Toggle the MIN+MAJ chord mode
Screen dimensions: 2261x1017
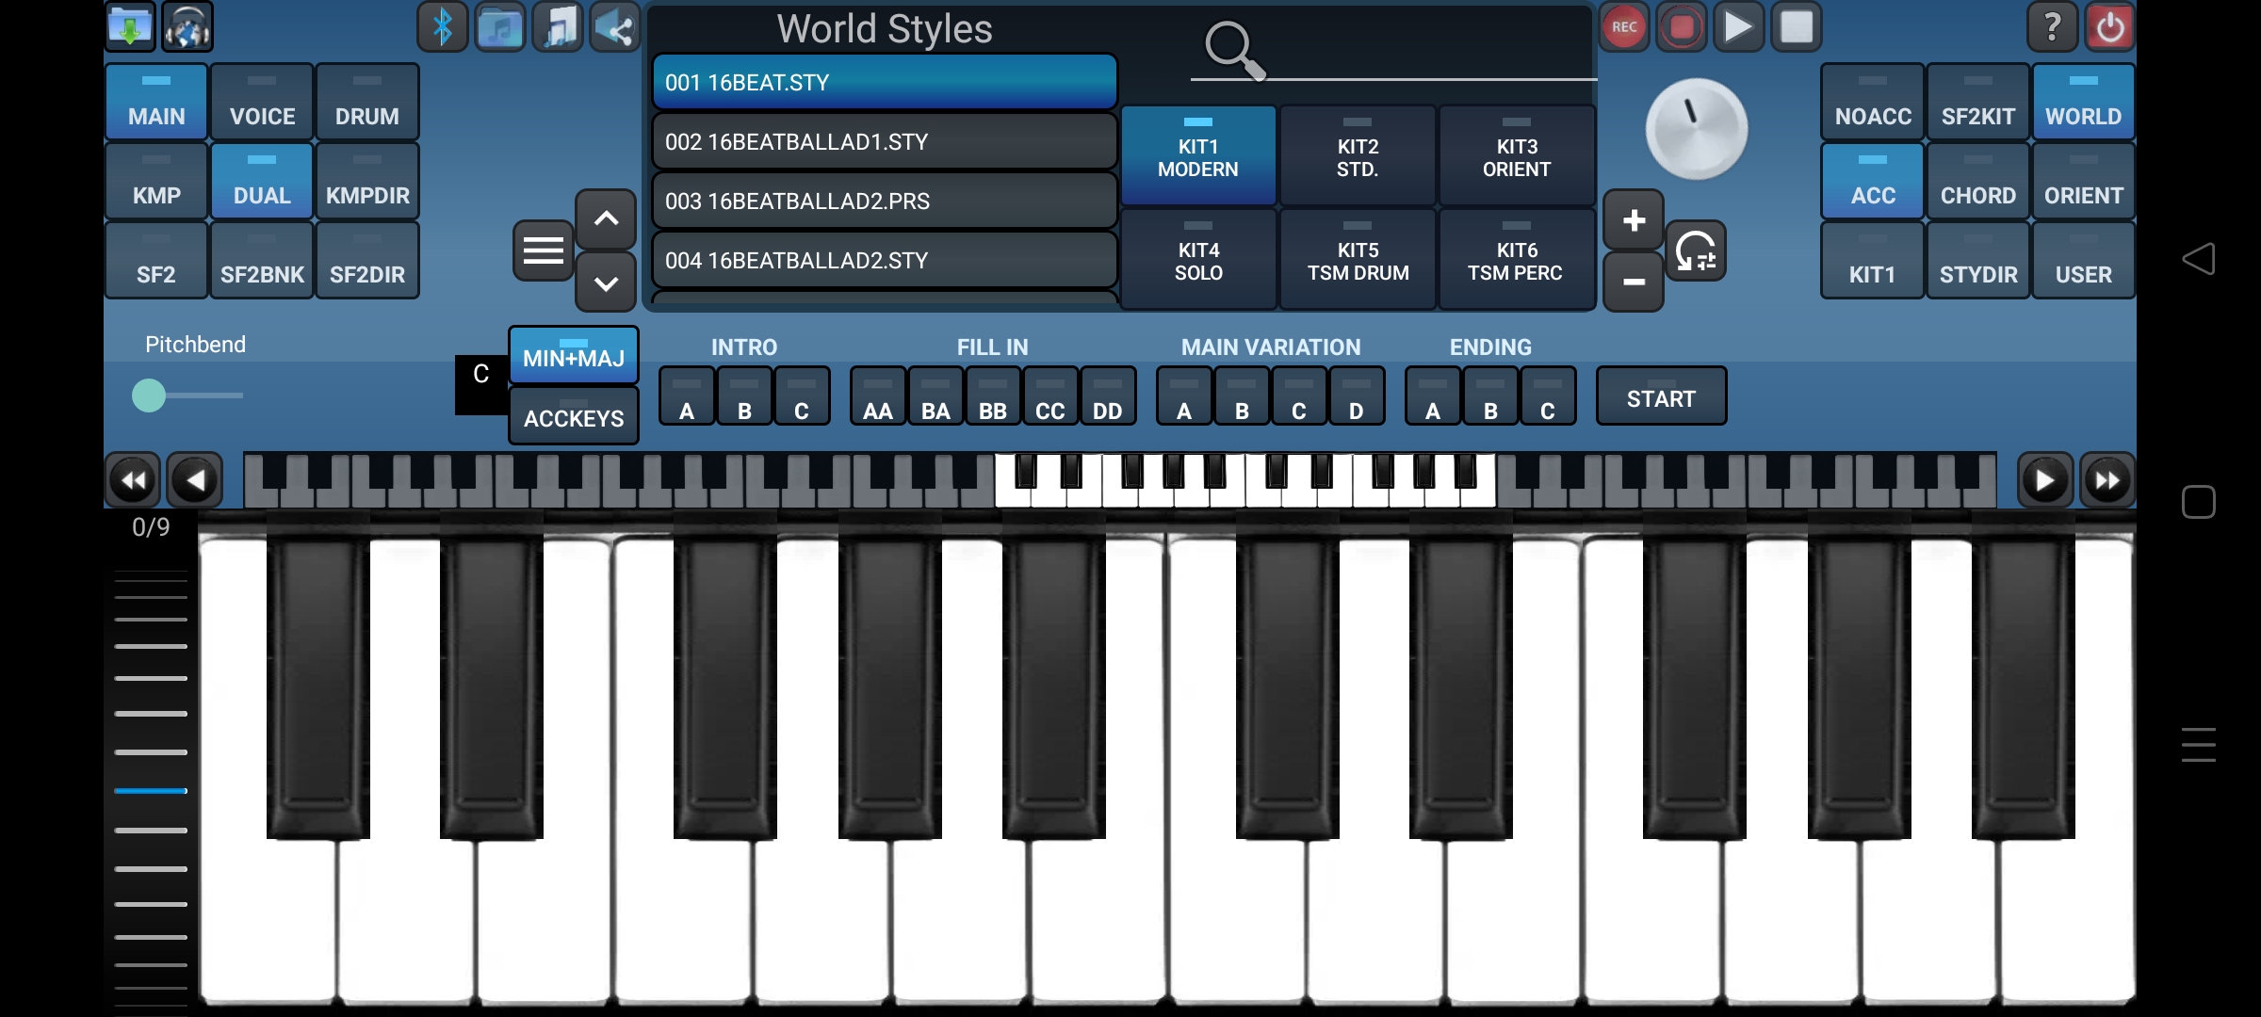pyautogui.click(x=574, y=355)
